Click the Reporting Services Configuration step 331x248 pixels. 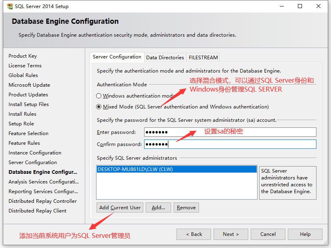pyautogui.click(x=43, y=192)
